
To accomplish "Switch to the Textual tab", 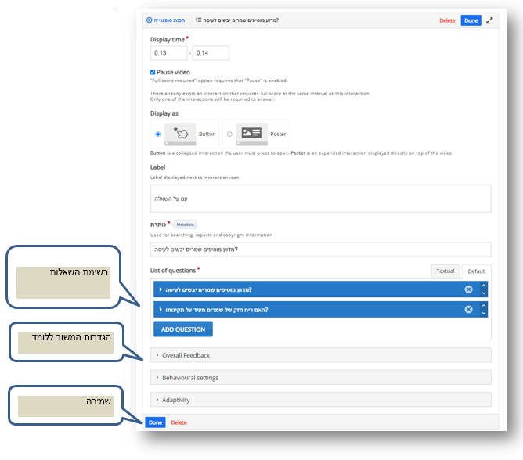I will pos(445,271).
